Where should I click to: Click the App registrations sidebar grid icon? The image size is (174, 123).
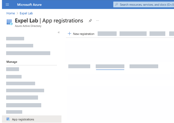tap(8, 119)
